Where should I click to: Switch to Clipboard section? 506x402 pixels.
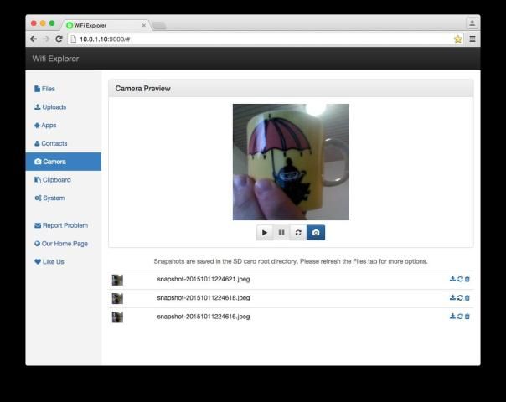56,180
